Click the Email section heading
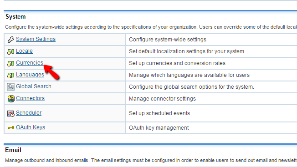The height and width of the screenshot is (167, 297). (13, 150)
